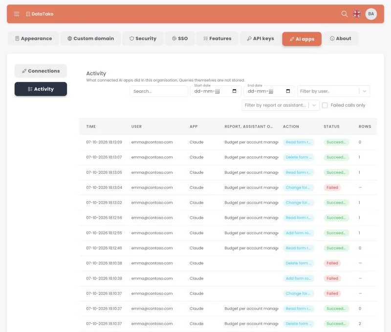Viewport: 391px width, 332px height.
Task: Click the REPORT, ASSISTANT column header
Action: [x=249, y=126]
